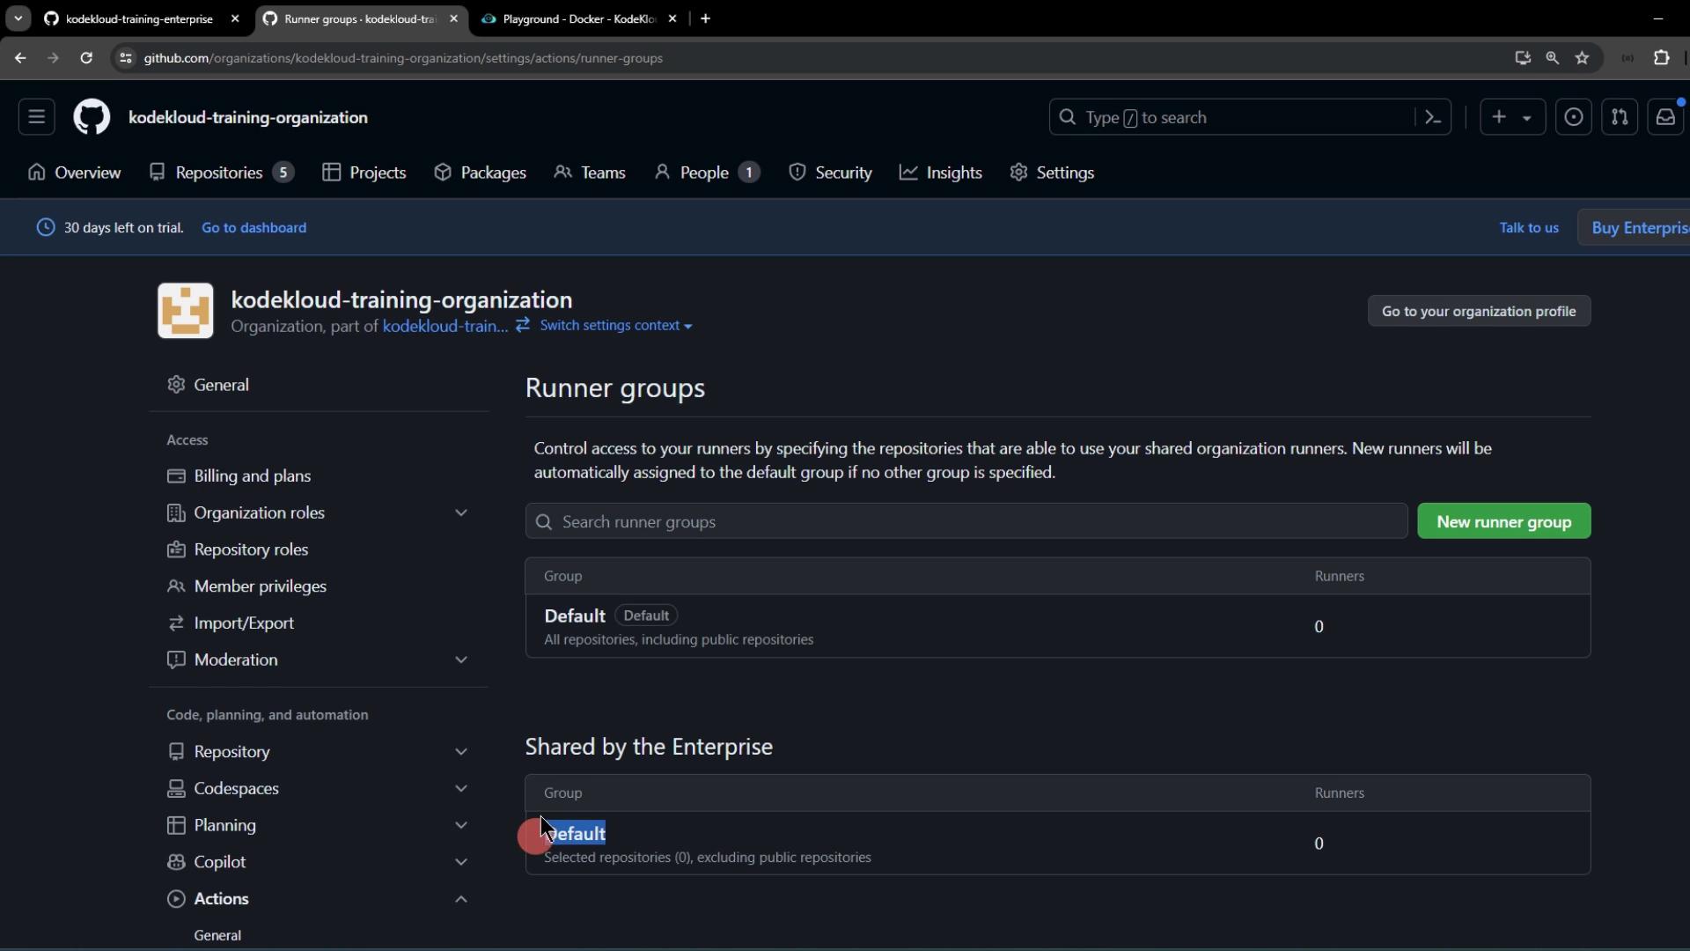Collapse the Actions sidebar section
Viewport: 1690px width, 951px height.
(460, 899)
